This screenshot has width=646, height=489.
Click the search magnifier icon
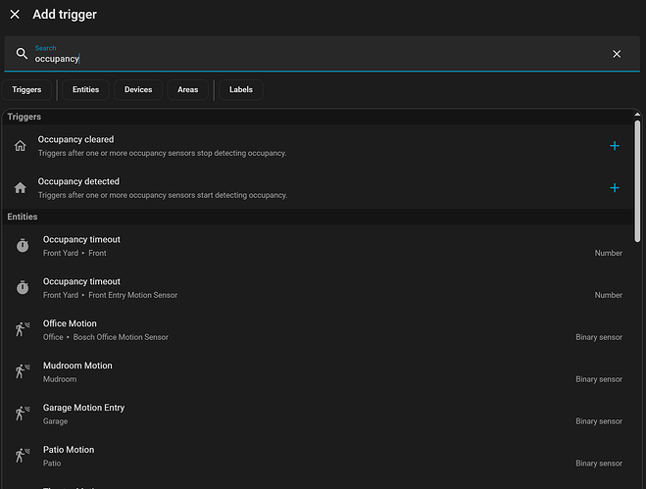pos(22,54)
